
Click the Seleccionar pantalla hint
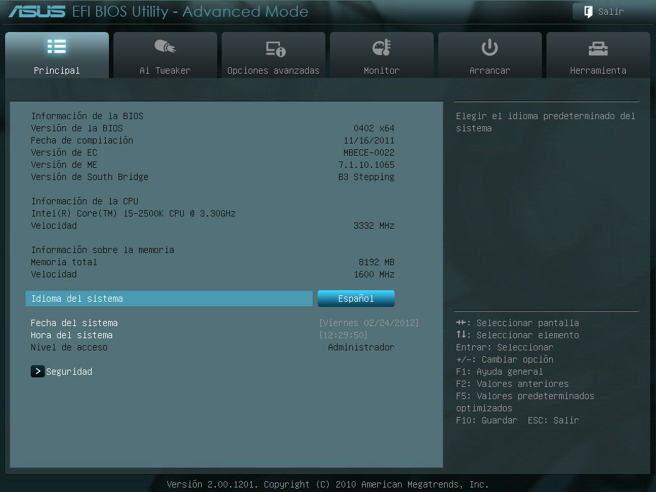[517, 323]
